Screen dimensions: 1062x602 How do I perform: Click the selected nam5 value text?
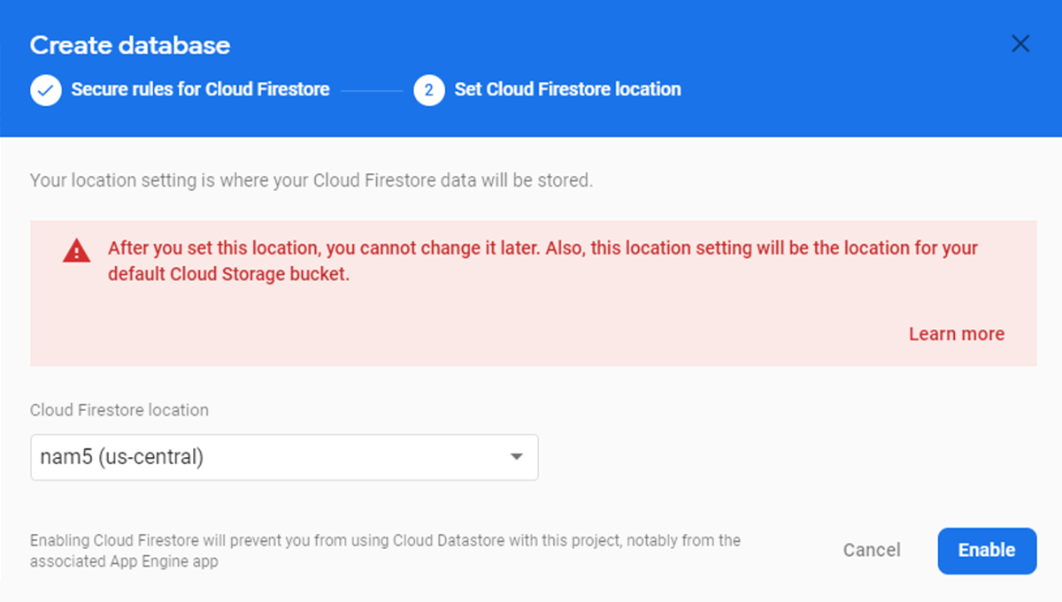(122, 457)
